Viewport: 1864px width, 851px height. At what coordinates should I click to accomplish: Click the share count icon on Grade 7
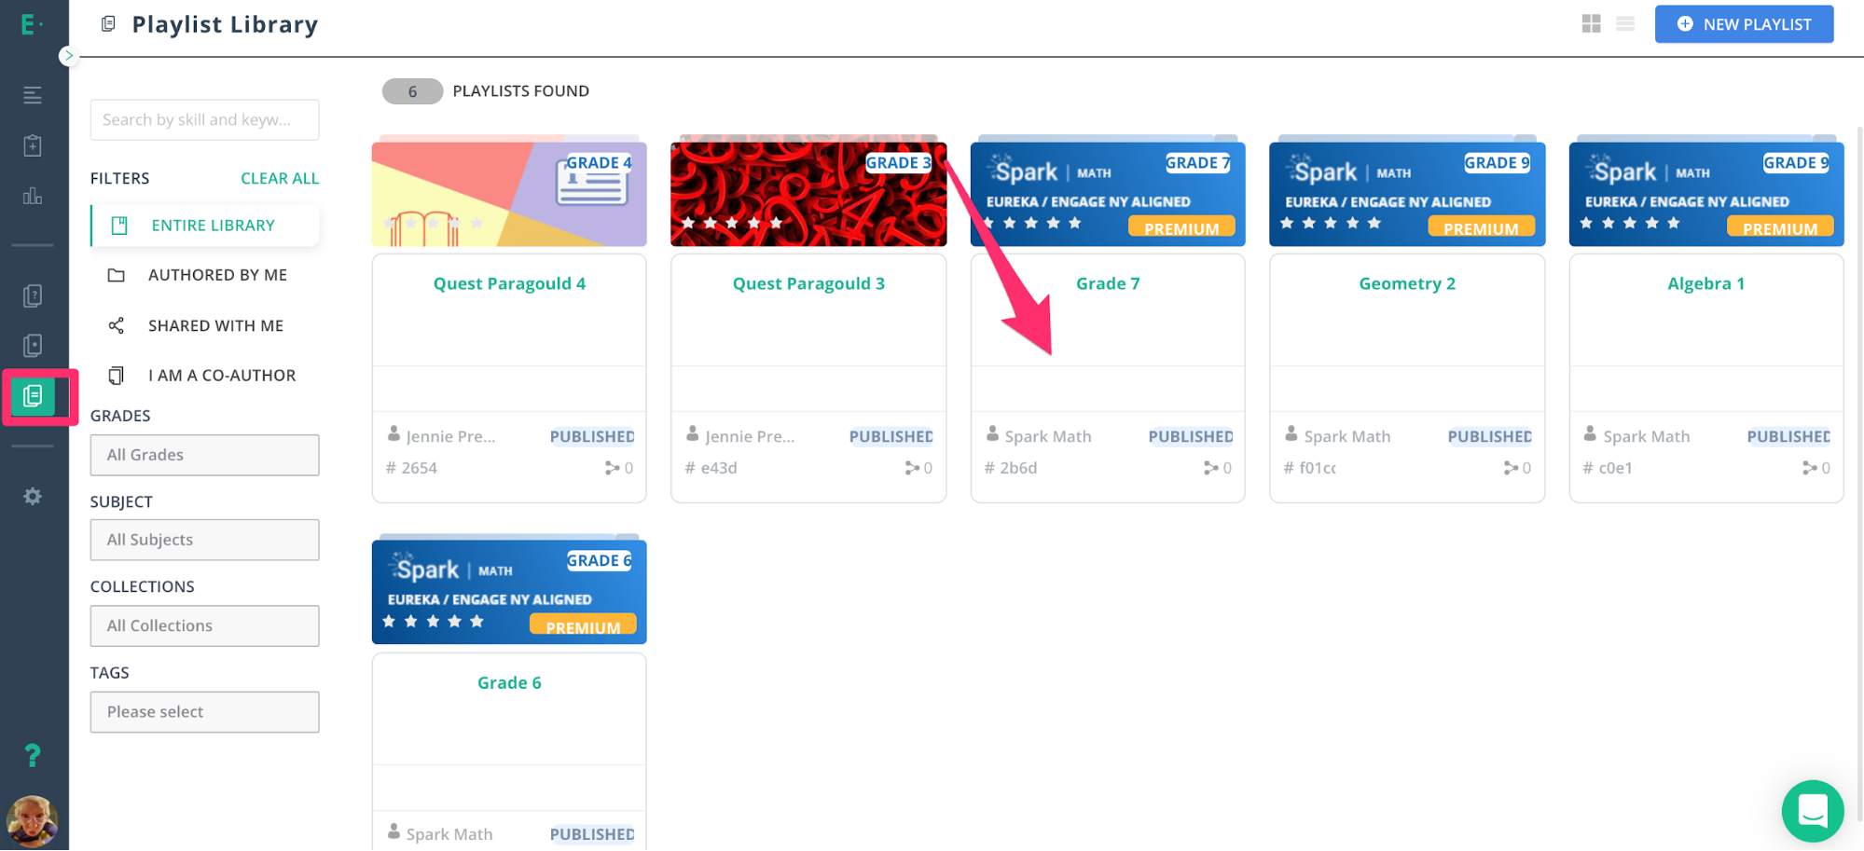(1210, 468)
